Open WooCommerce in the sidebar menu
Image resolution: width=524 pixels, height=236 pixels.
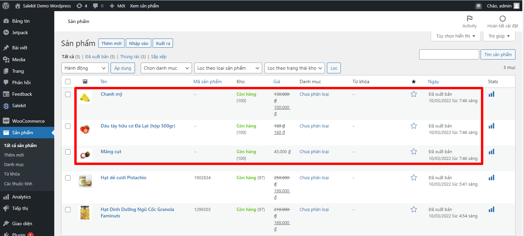(28, 121)
